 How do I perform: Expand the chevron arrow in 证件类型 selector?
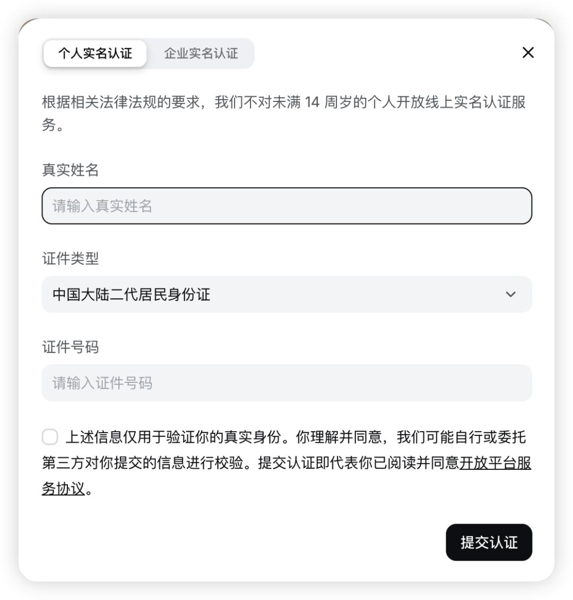511,294
